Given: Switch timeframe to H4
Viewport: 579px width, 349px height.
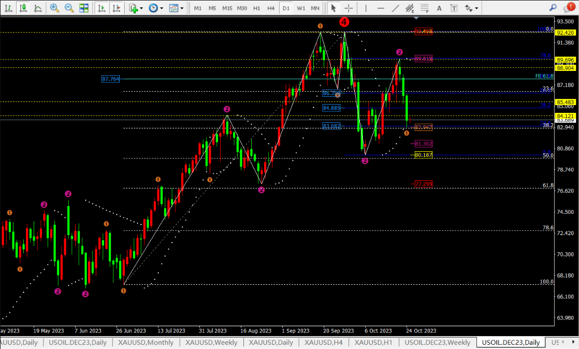Looking at the screenshot, I should [271, 8].
